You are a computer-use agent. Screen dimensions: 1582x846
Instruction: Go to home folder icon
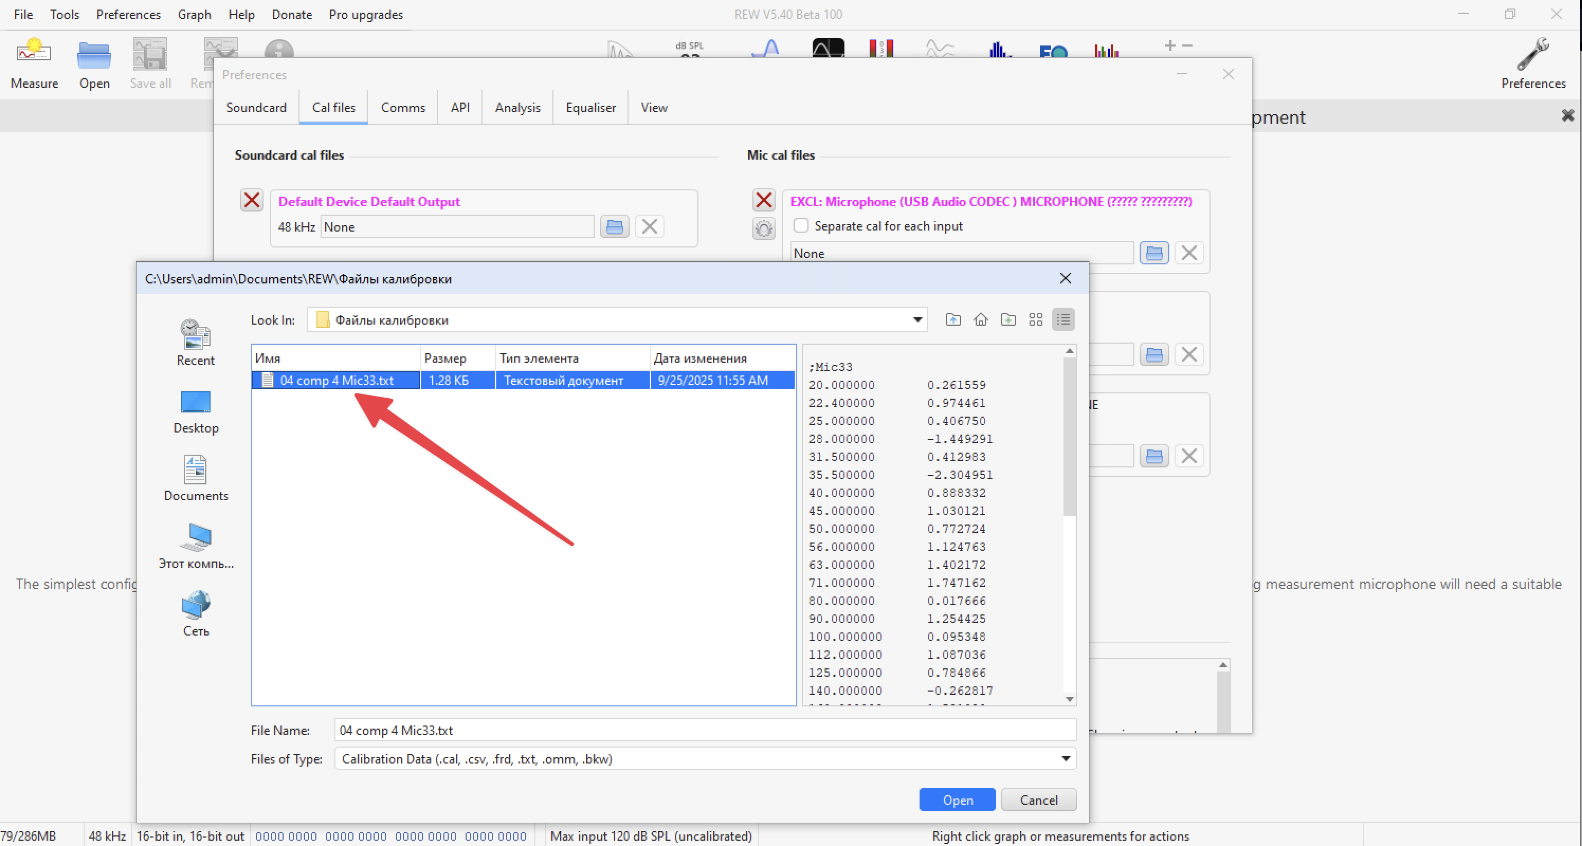pyautogui.click(x=980, y=319)
